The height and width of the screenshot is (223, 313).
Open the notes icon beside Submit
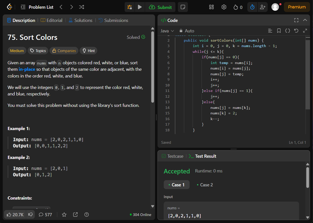point(183,7)
